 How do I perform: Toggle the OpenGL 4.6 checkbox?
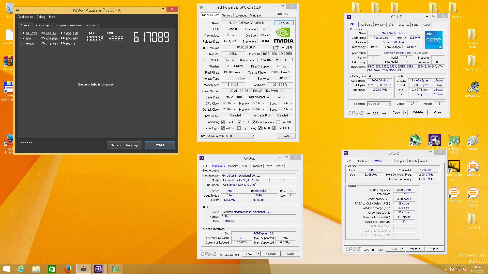coord(274,128)
